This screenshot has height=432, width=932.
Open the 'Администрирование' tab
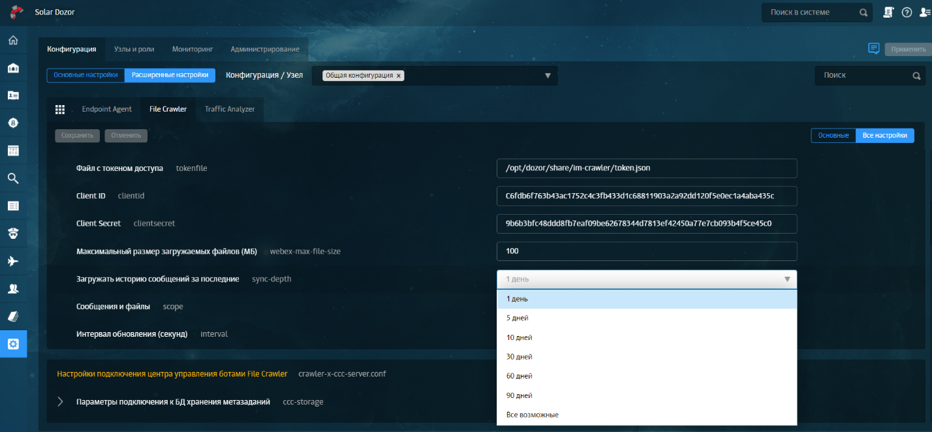265,49
